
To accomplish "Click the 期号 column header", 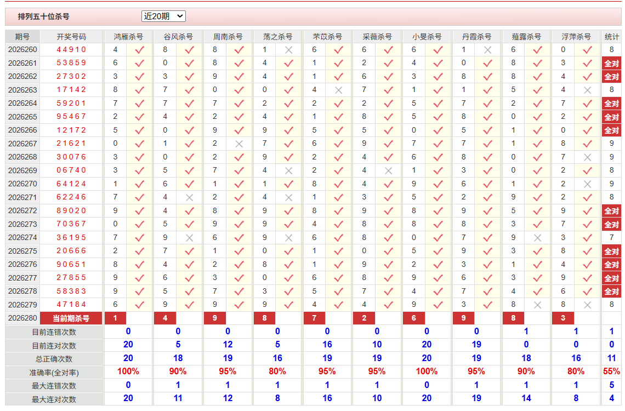I will coord(22,37).
